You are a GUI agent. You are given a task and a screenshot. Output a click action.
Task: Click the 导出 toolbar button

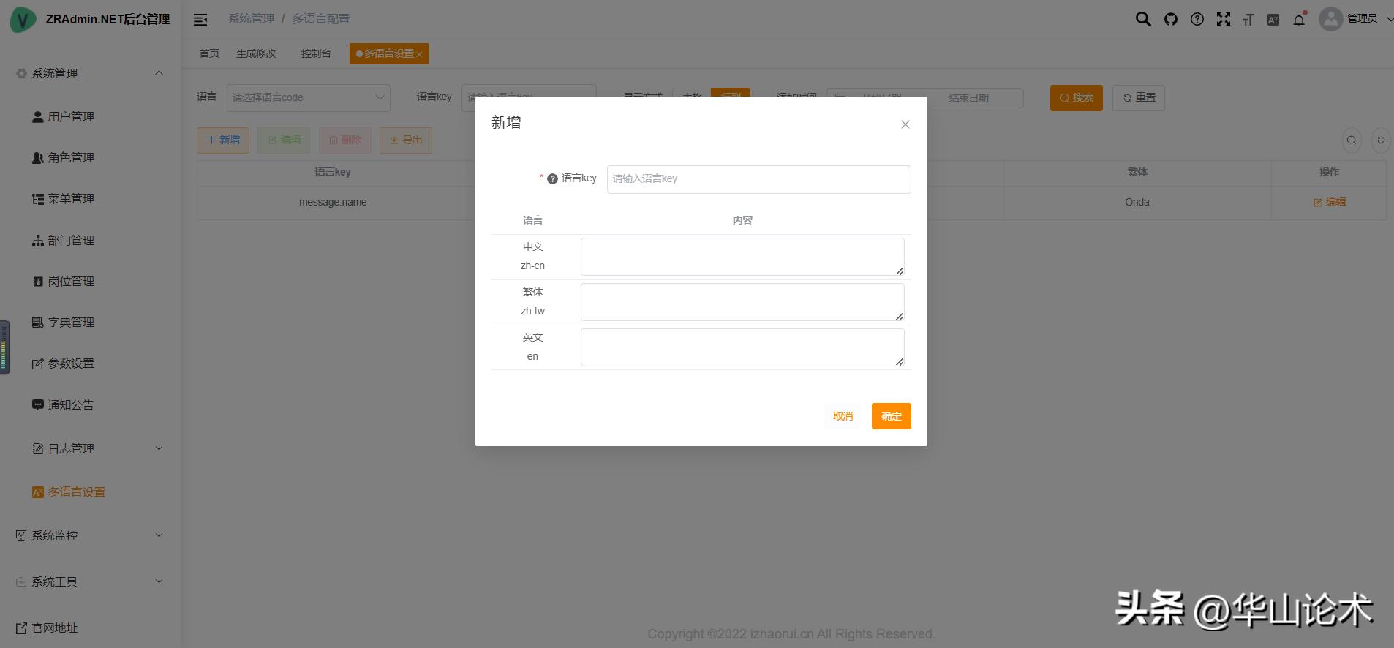(406, 140)
